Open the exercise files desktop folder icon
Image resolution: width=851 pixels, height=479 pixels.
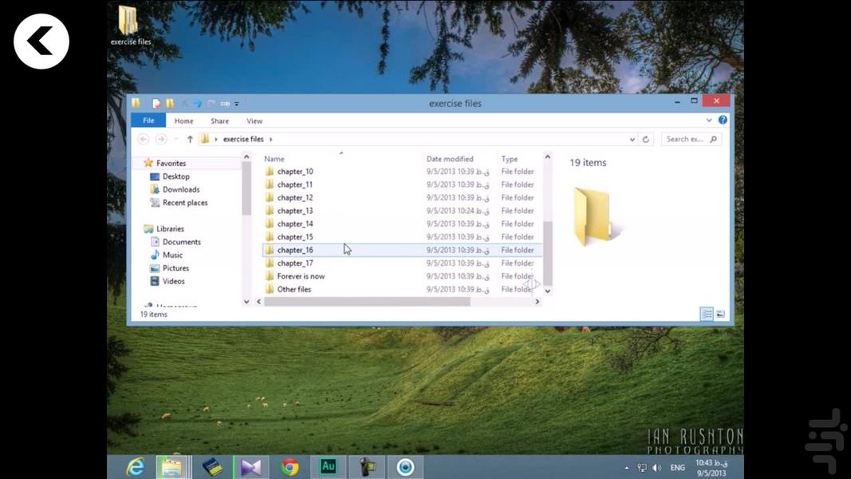[129, 26]
